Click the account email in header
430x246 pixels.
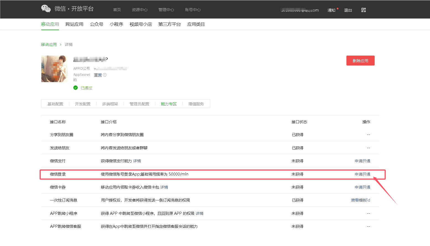(x=300, y=10)
